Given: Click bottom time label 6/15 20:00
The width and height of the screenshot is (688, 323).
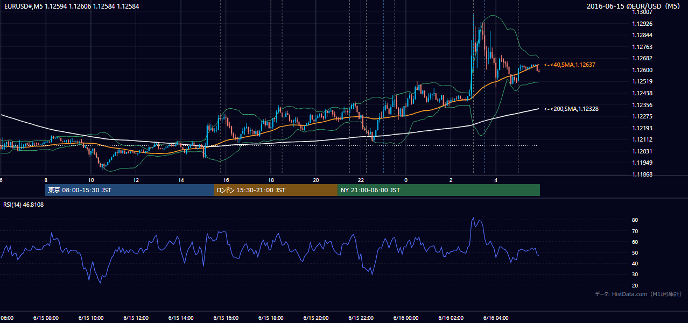Looking at the screenshot, I should click(x=315, y=318).
